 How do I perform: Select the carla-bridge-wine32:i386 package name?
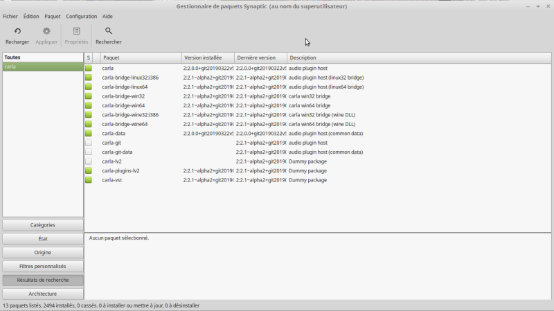tap(130, 114)
